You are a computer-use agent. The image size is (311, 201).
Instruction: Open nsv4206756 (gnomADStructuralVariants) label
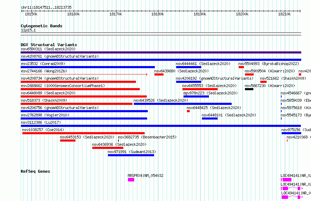coord(60,108)
